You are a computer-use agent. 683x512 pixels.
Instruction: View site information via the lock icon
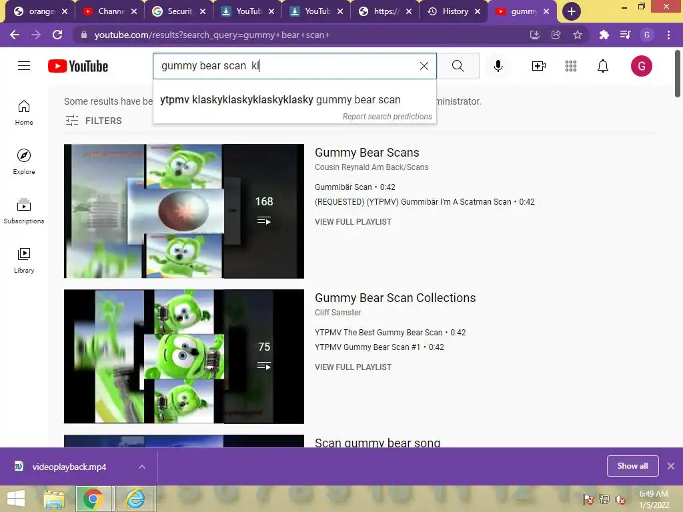click(84, 35)
